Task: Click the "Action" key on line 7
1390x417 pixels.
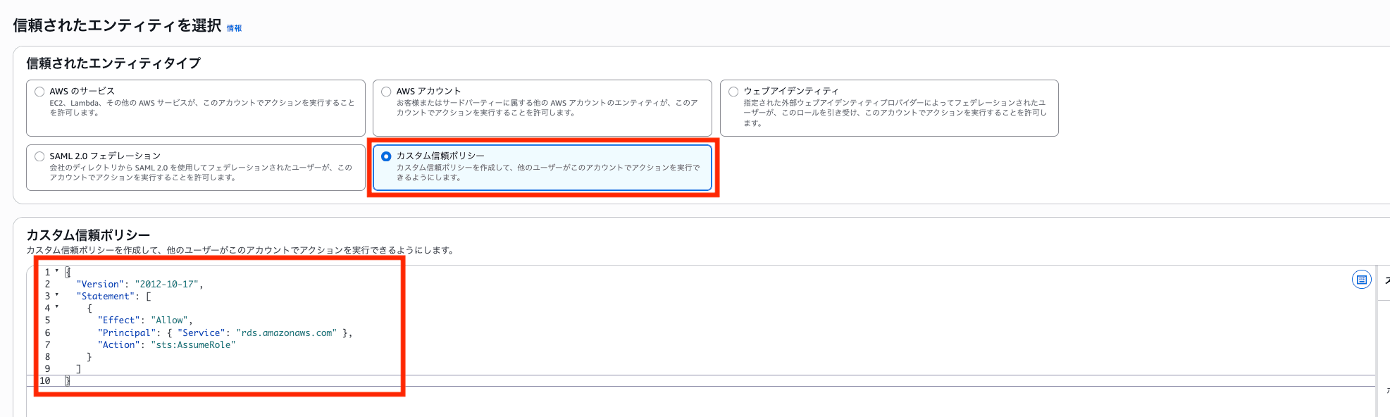Action: [x=118, y=345]
